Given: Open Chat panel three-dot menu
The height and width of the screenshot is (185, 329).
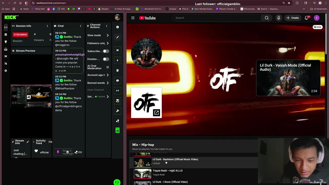Looking at the screenshot, I should coord(80,26).
